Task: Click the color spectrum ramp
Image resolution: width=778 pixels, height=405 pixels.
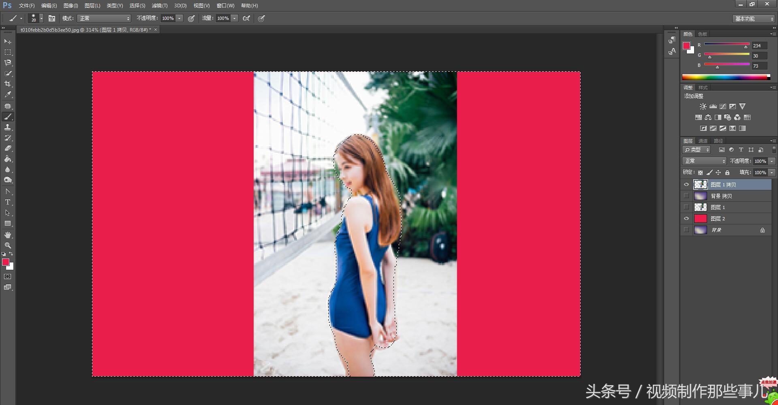Action: [x=726, y=77]
